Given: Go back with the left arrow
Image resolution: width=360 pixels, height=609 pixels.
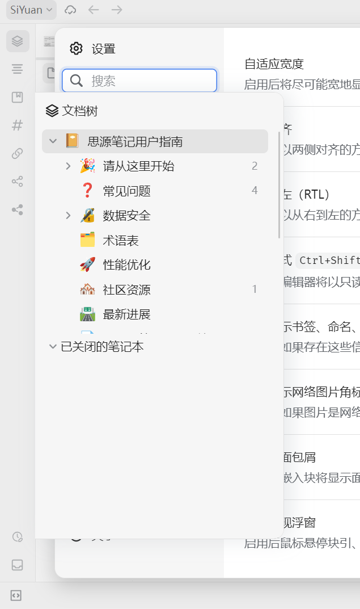Looking at the screenshot, I should click(94, 10).
